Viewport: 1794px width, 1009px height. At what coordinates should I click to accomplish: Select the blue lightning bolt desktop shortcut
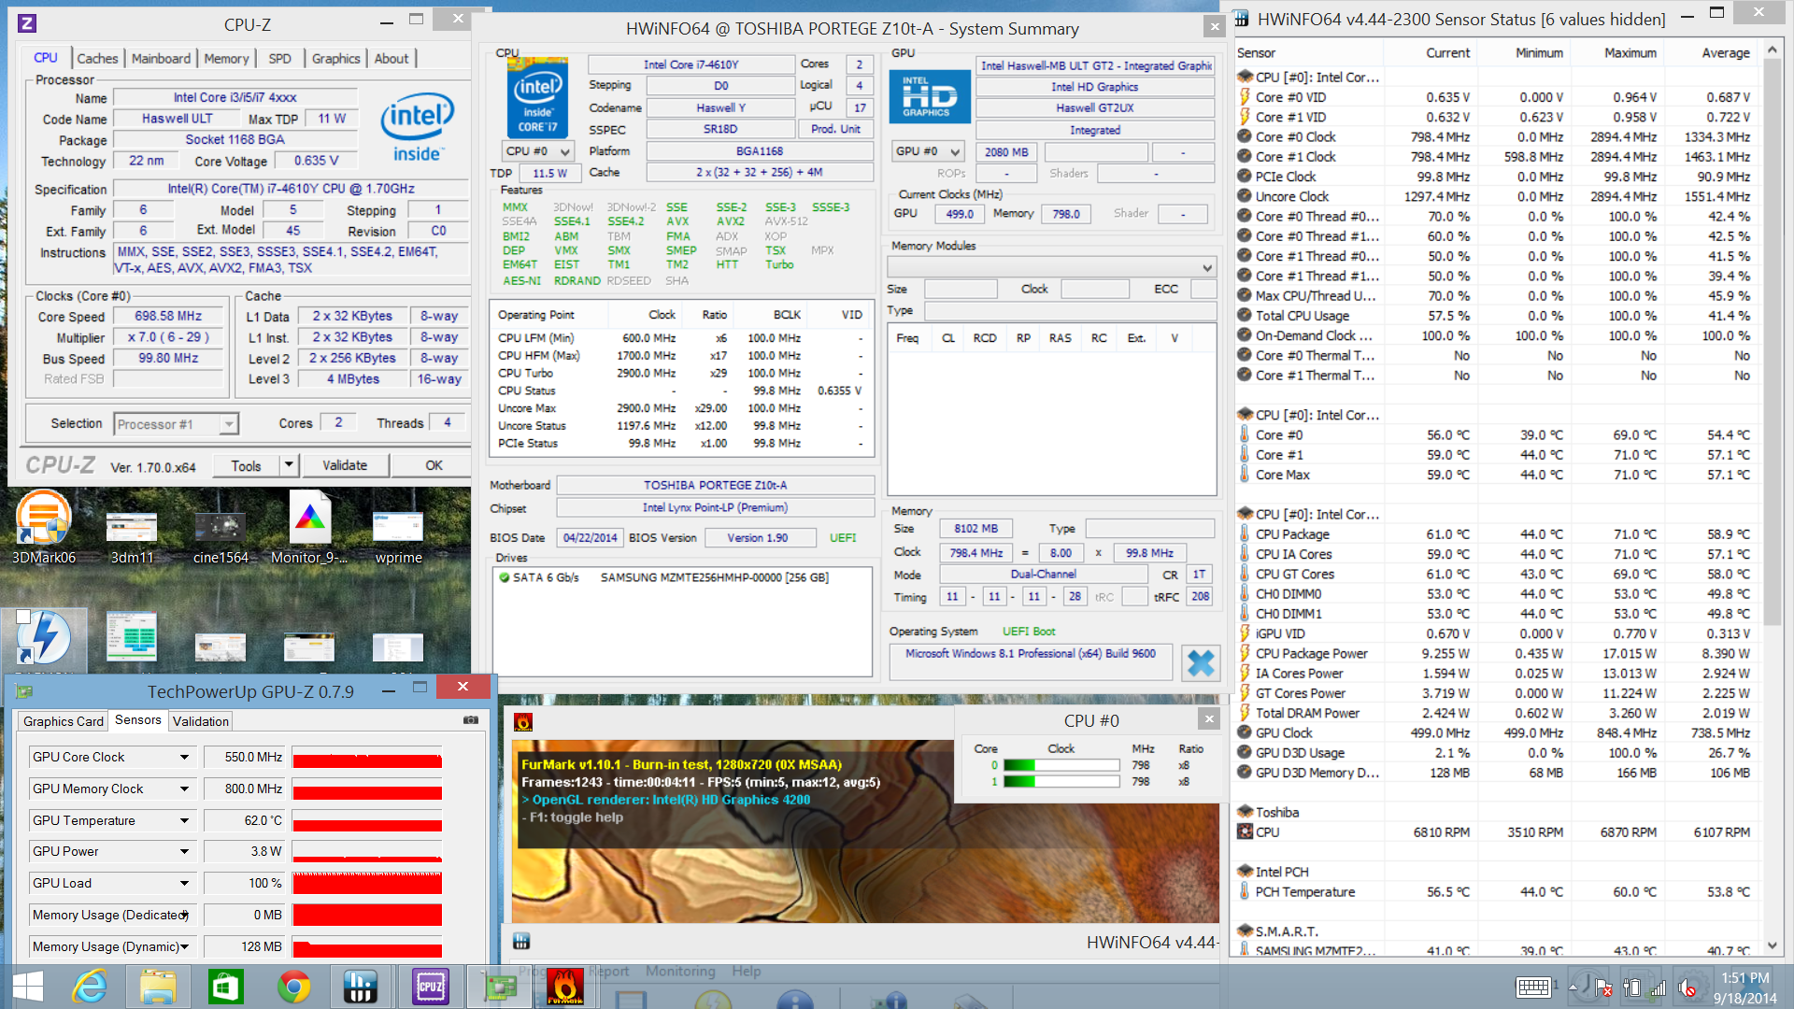pyautogui.click(x=44, y=640)
